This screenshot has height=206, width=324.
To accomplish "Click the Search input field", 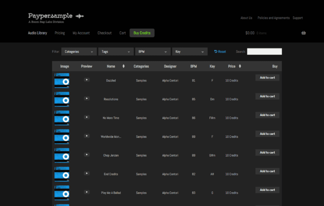I will (x=264, y=52).
